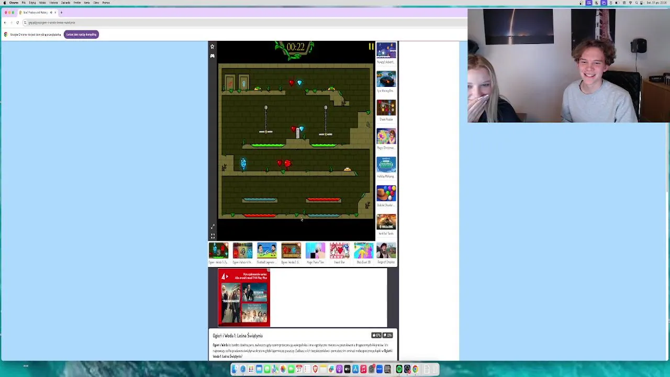Open Spotify from the Dock

(x=399, y=370)
